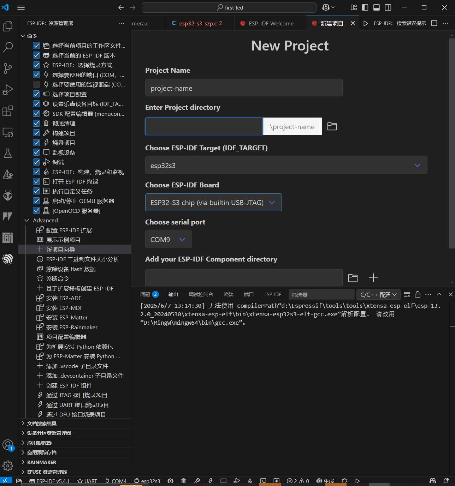
Task: Switch to the ESP-IDF Welcome tab
Action: pos(271,23)
